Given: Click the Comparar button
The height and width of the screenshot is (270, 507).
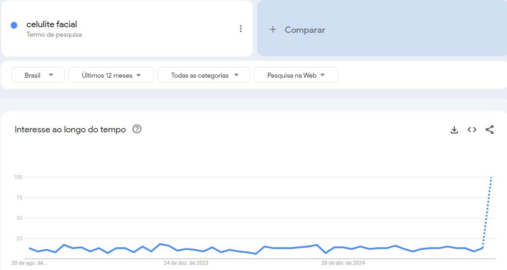Looking at the screenshot, I should pyautogui.click(x=304, y=30).
